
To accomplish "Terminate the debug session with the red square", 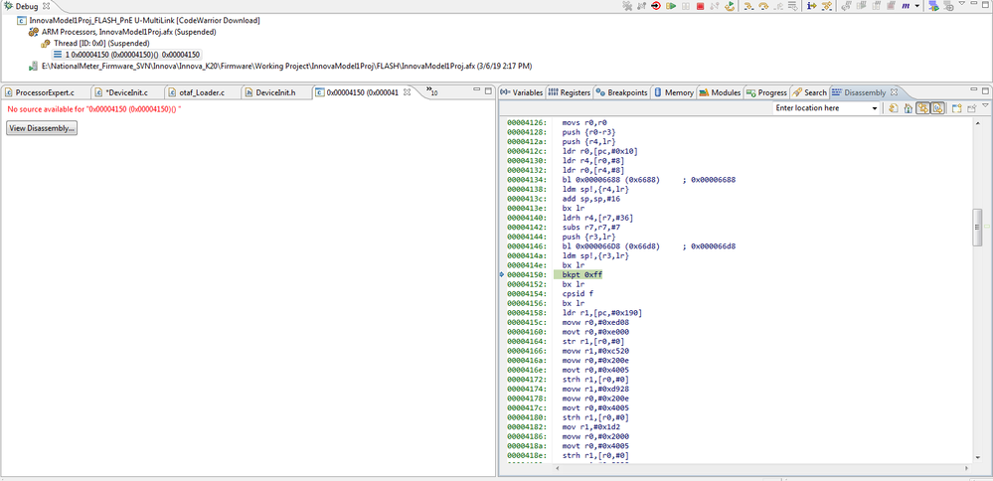I will pos(701,6).
